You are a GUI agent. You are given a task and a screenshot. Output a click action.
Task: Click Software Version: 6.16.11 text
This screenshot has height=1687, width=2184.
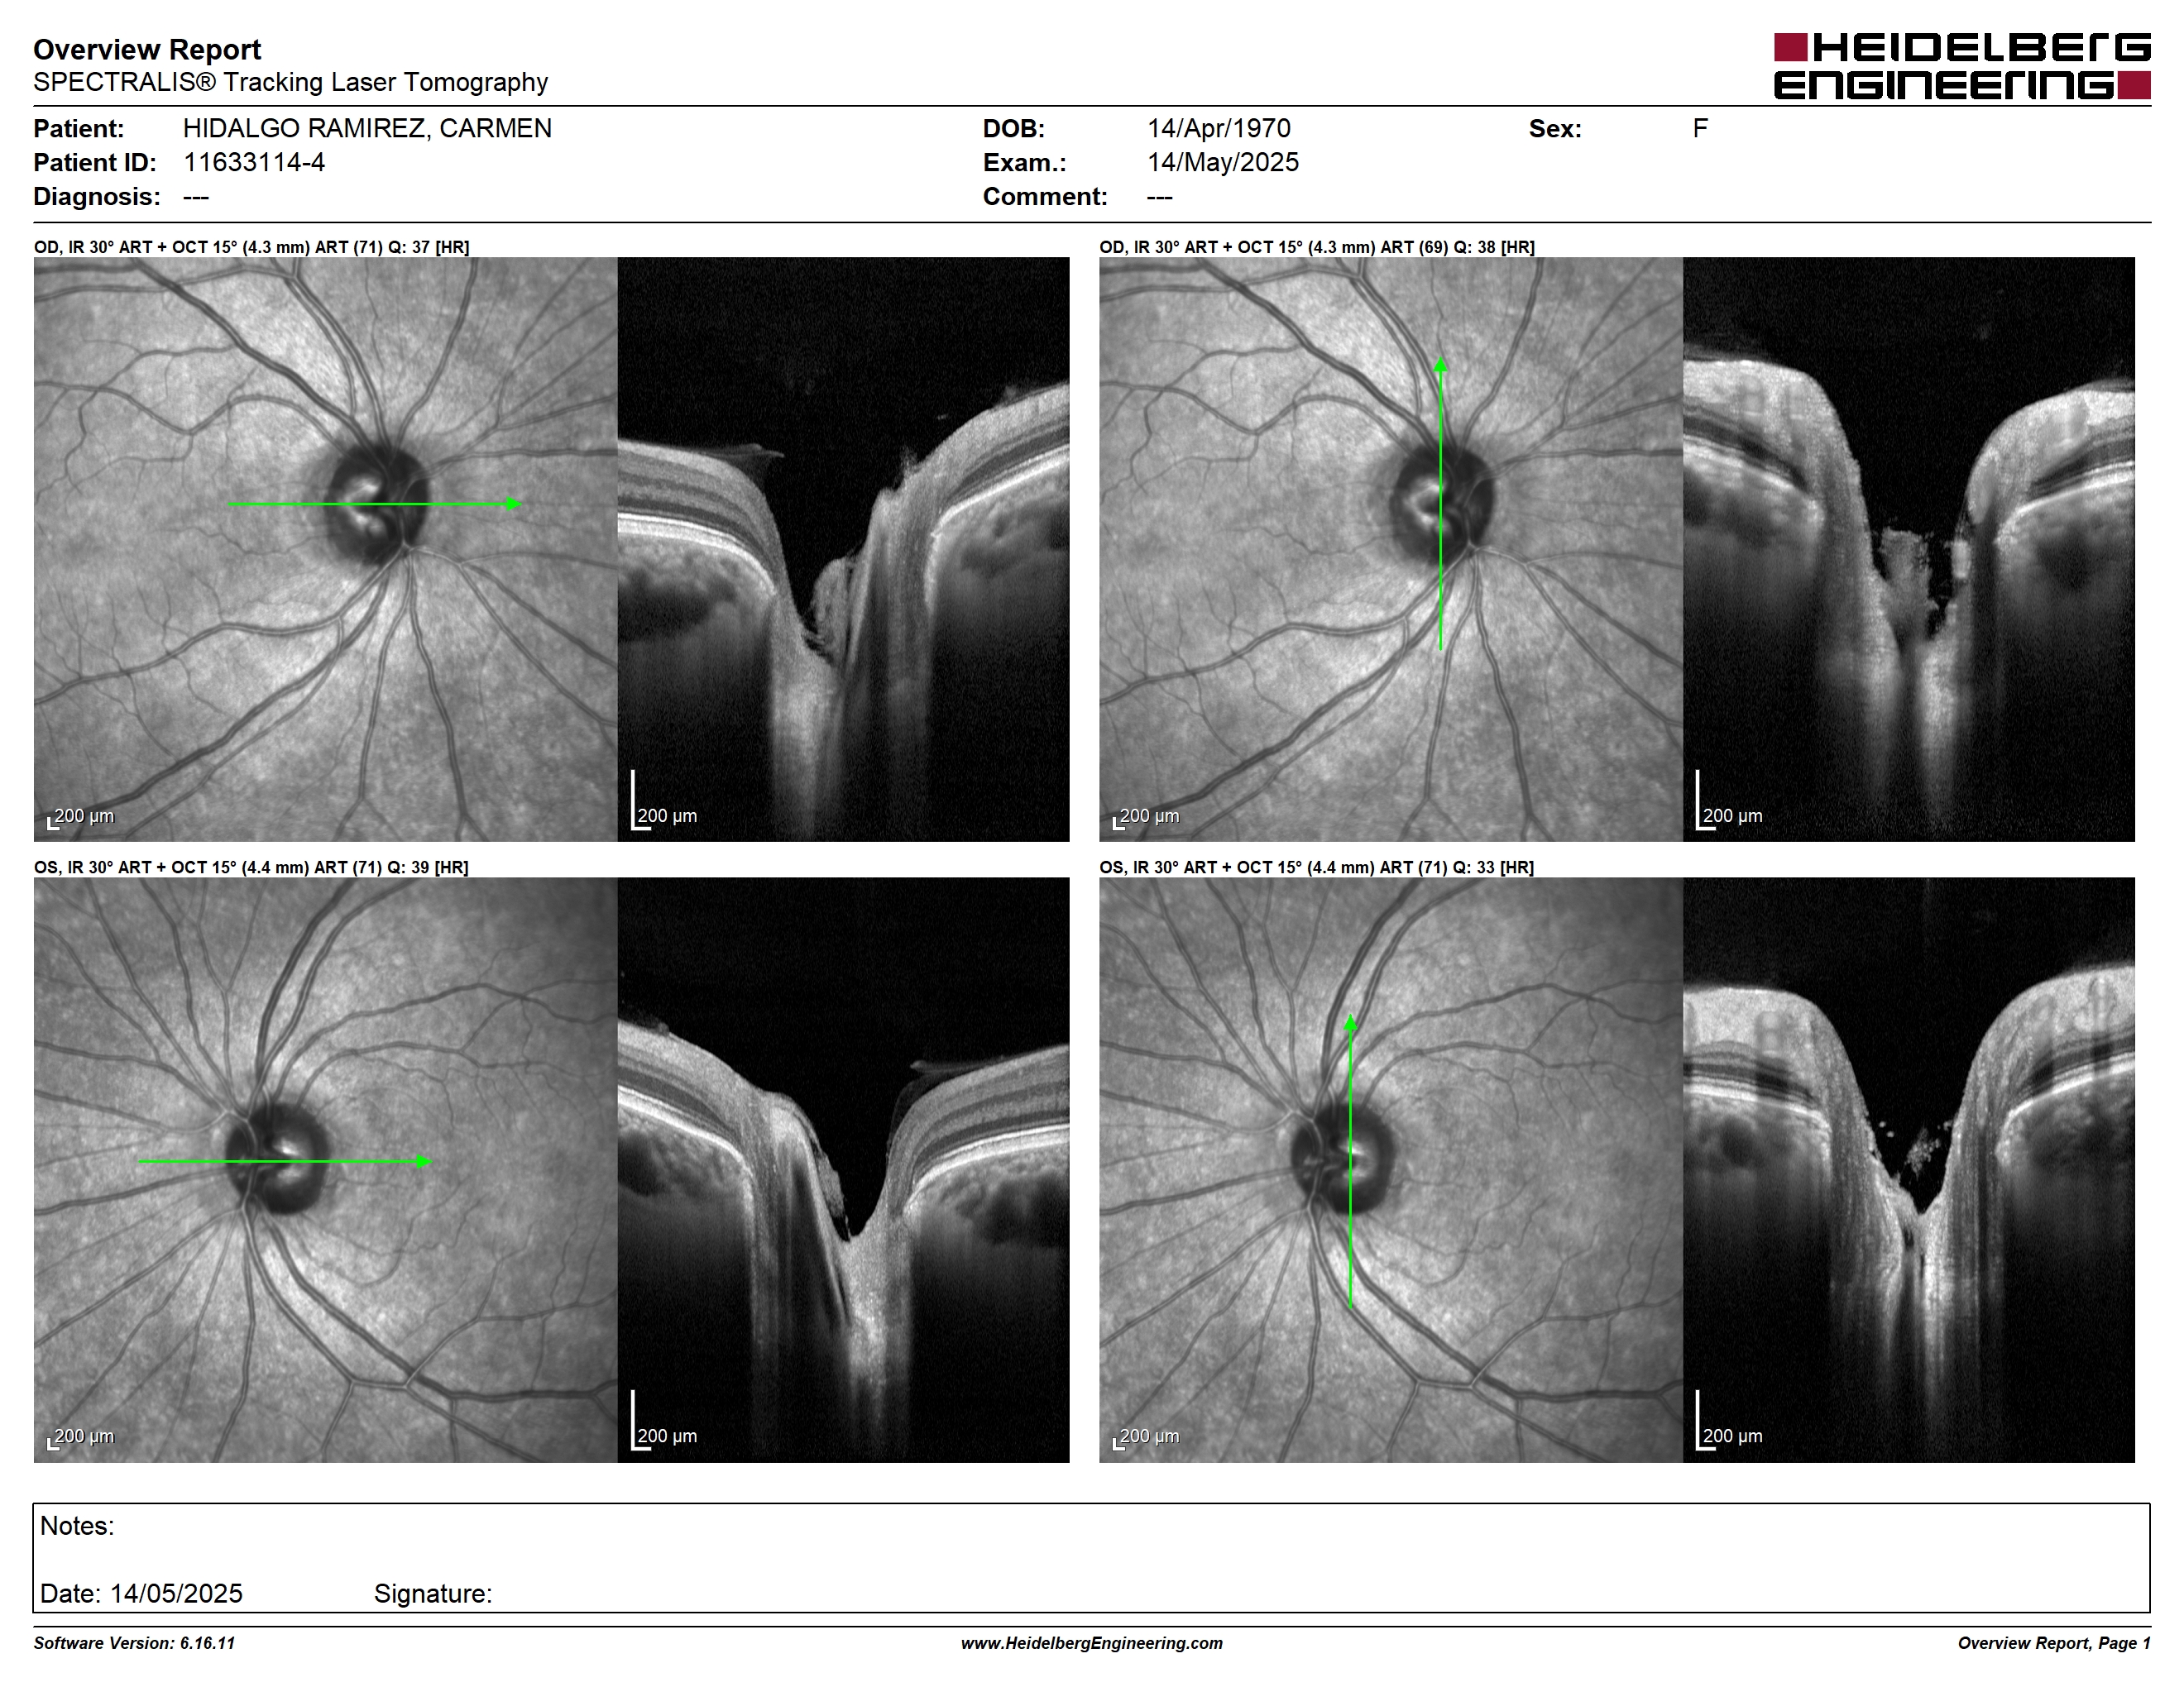coord(134,1643)
